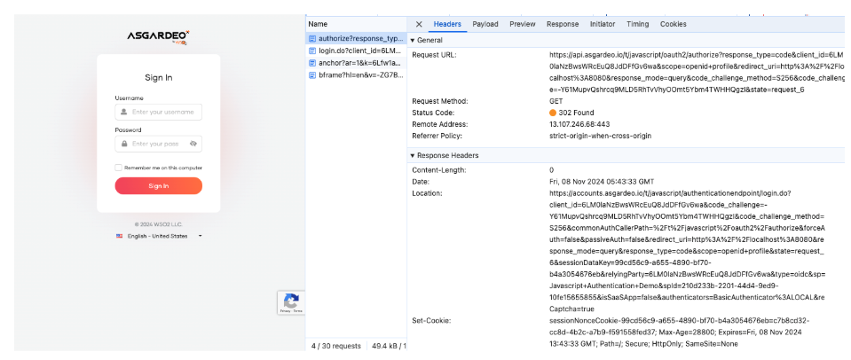
Task: View the Timing tab
Action: coord(637,25)
